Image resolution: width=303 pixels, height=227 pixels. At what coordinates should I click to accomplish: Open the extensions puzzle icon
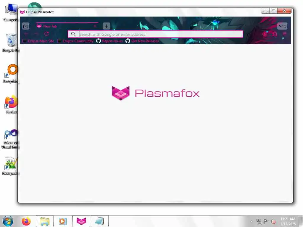pyautogui.click(x=275, y=34)
